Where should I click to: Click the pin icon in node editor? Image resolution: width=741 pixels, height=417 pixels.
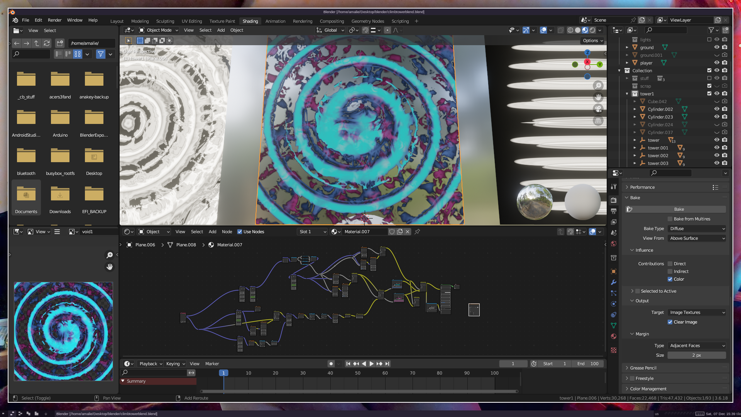(x=417, y=232)
